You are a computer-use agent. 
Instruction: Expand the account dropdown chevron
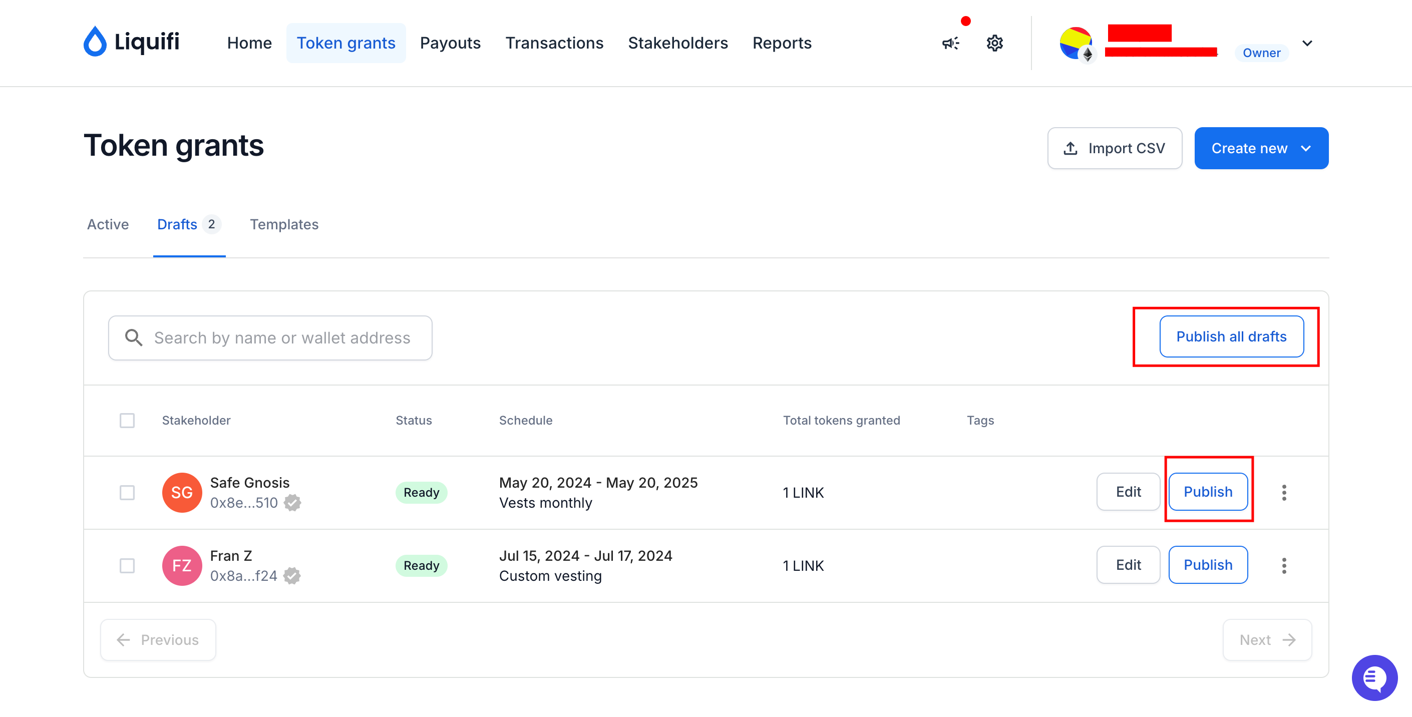[x=1307, y=43]
